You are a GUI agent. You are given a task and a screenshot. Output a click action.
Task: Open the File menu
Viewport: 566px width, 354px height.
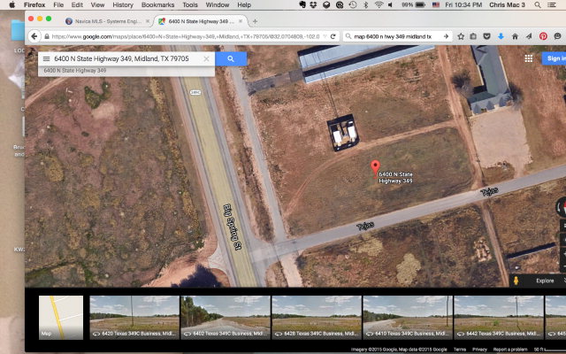(x=58, y=5)
